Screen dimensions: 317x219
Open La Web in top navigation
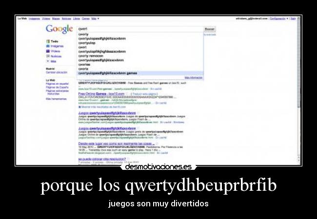tap(22, 18)
